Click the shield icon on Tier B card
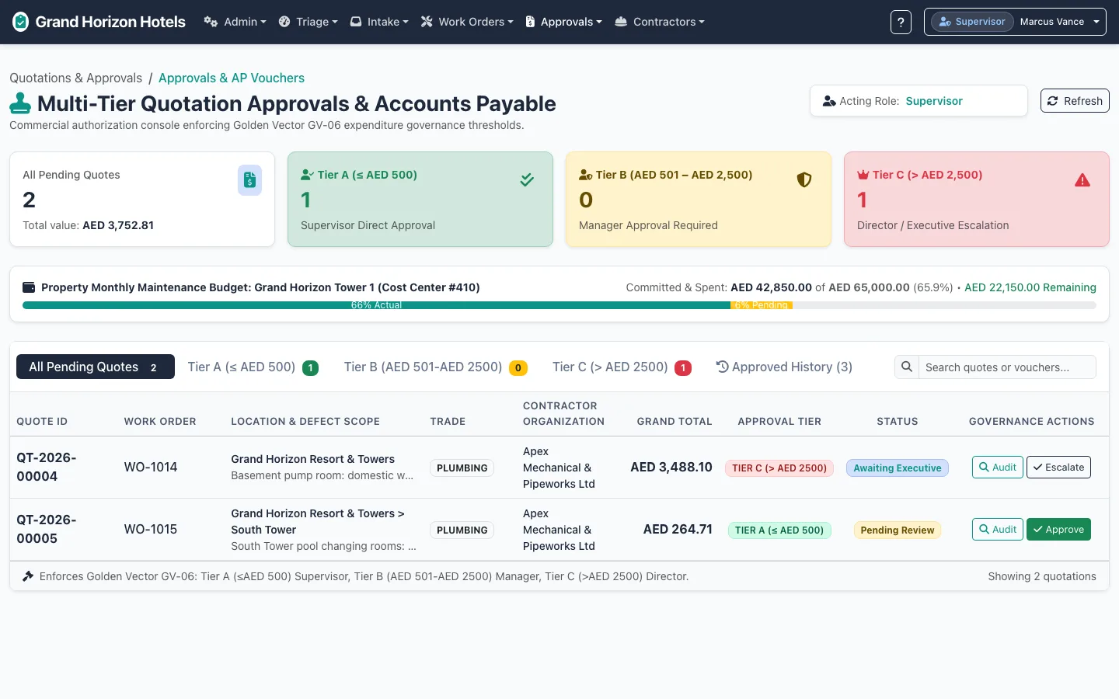Screen dimensions: 1119x699 [x=804, y=180]
